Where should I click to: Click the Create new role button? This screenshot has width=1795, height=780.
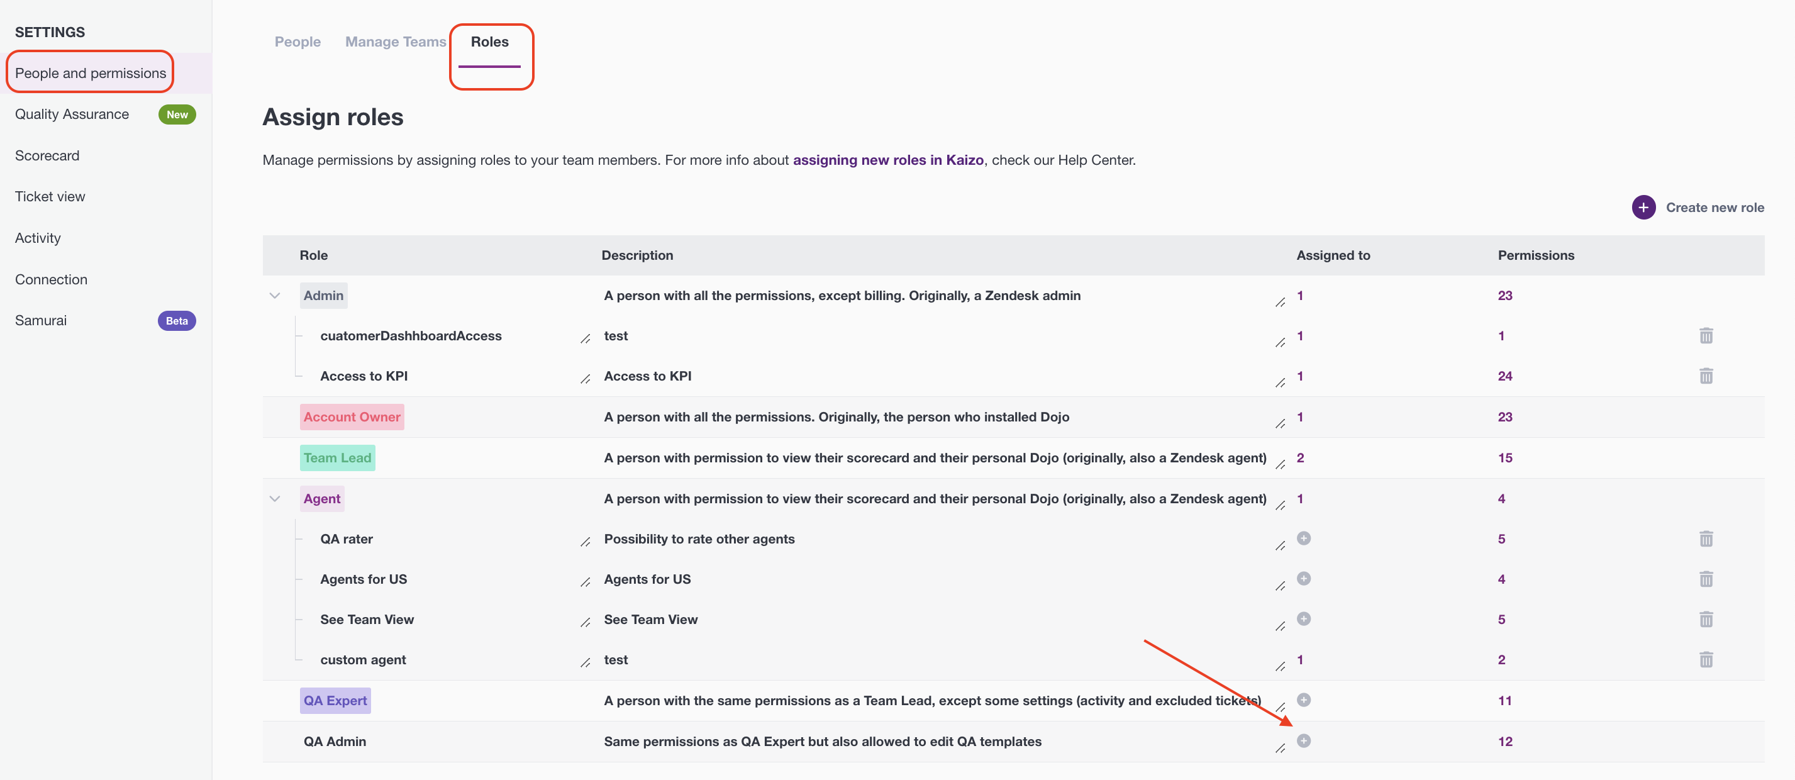point(1698,207)
